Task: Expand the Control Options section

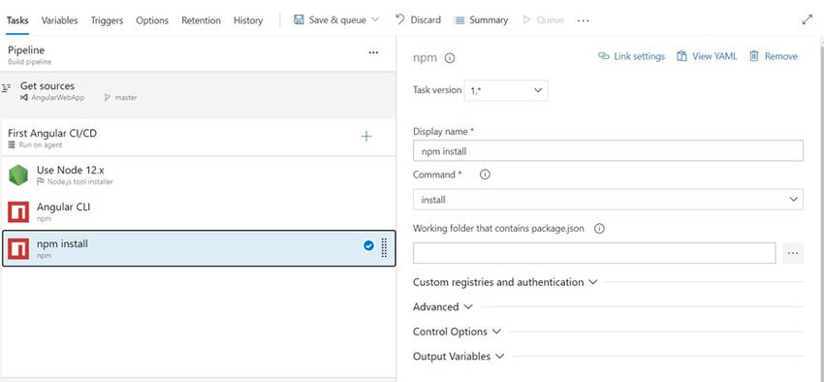Action: pyautogui.click(x=458, y=332)
